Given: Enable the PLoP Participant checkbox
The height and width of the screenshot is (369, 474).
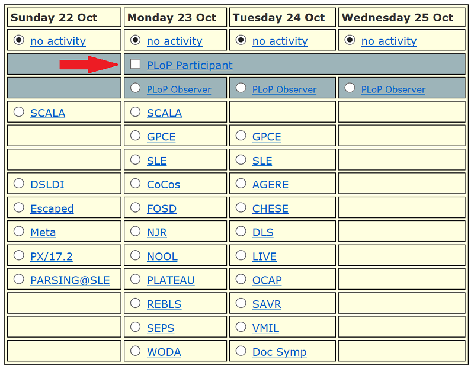Looking at the screenshot, I should [135, 64].
